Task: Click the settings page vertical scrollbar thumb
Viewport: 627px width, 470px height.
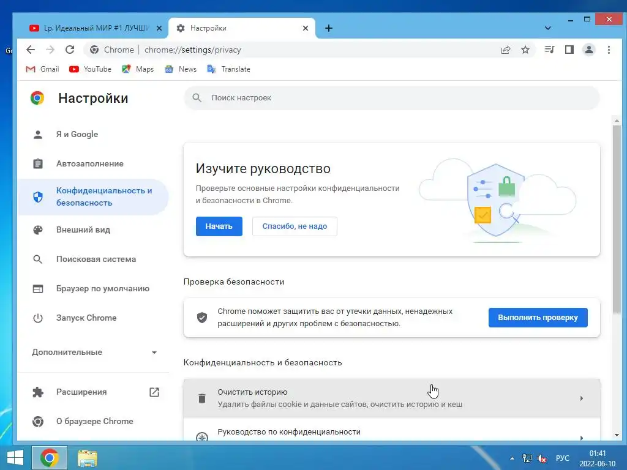Action: (617, 219)
